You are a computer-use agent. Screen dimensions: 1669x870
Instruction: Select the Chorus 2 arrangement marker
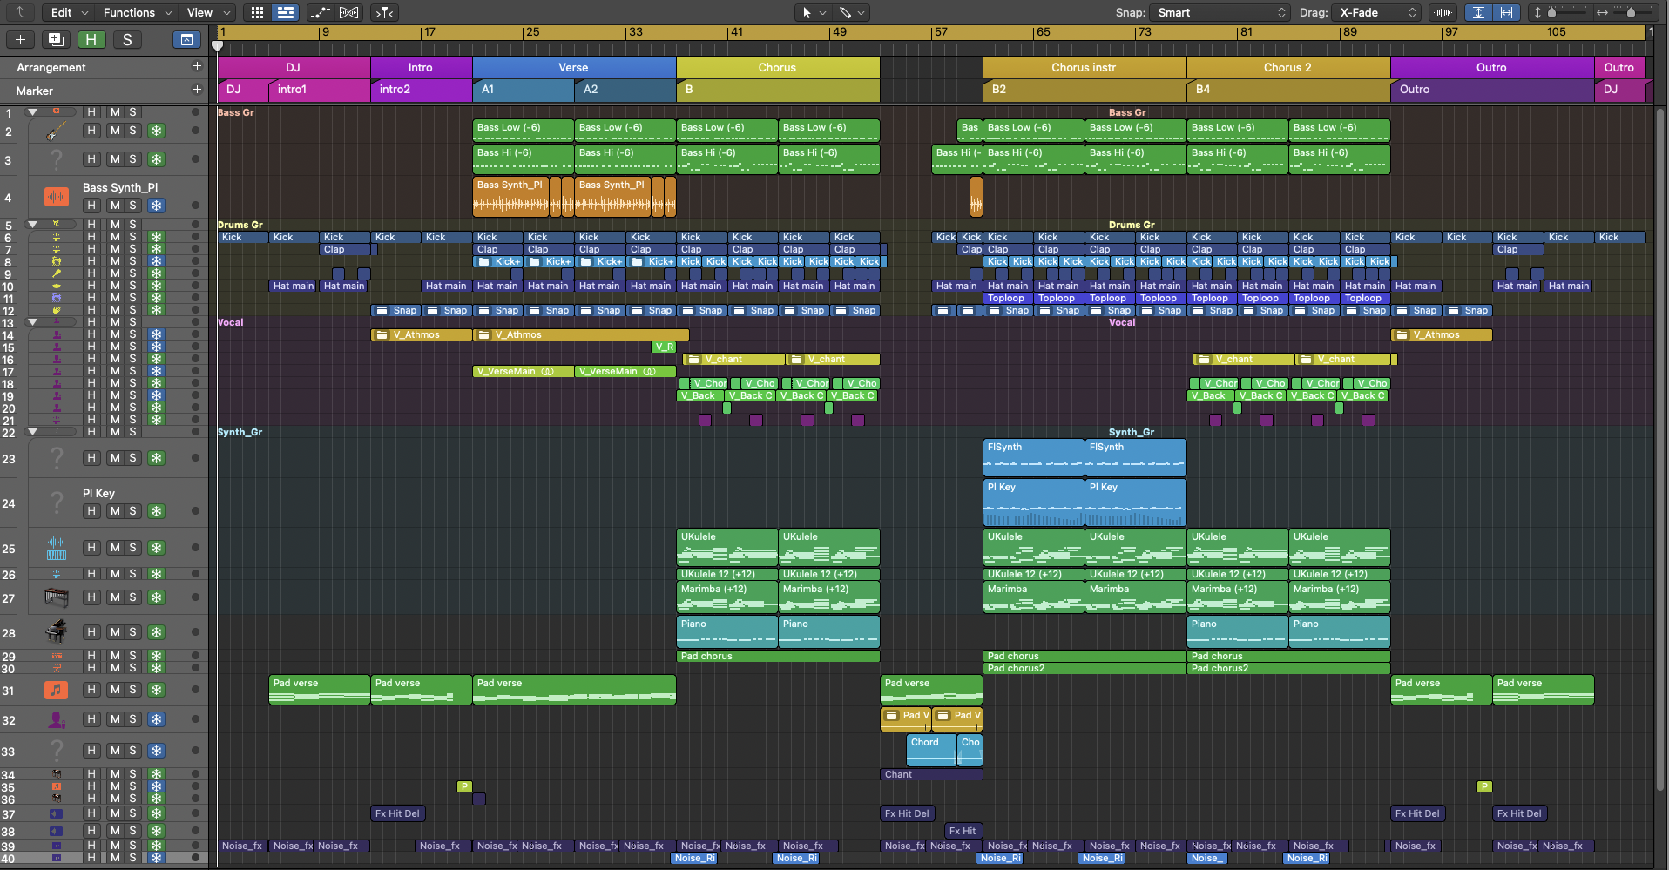click(1287, 67)
